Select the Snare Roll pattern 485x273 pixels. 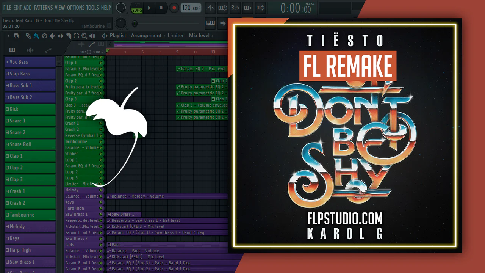(30, 144)
